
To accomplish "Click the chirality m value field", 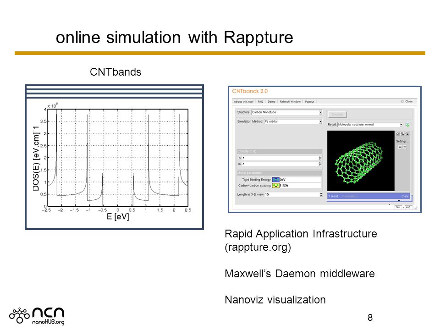I will click(x=280, y=164).
